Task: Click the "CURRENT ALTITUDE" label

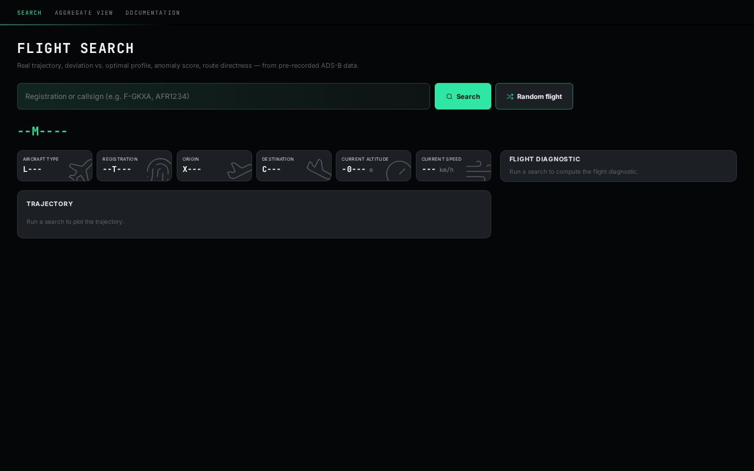Action: click(x=365, y=159)
